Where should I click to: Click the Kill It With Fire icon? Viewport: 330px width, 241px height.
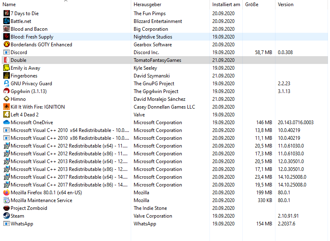(x=7, y=107)
